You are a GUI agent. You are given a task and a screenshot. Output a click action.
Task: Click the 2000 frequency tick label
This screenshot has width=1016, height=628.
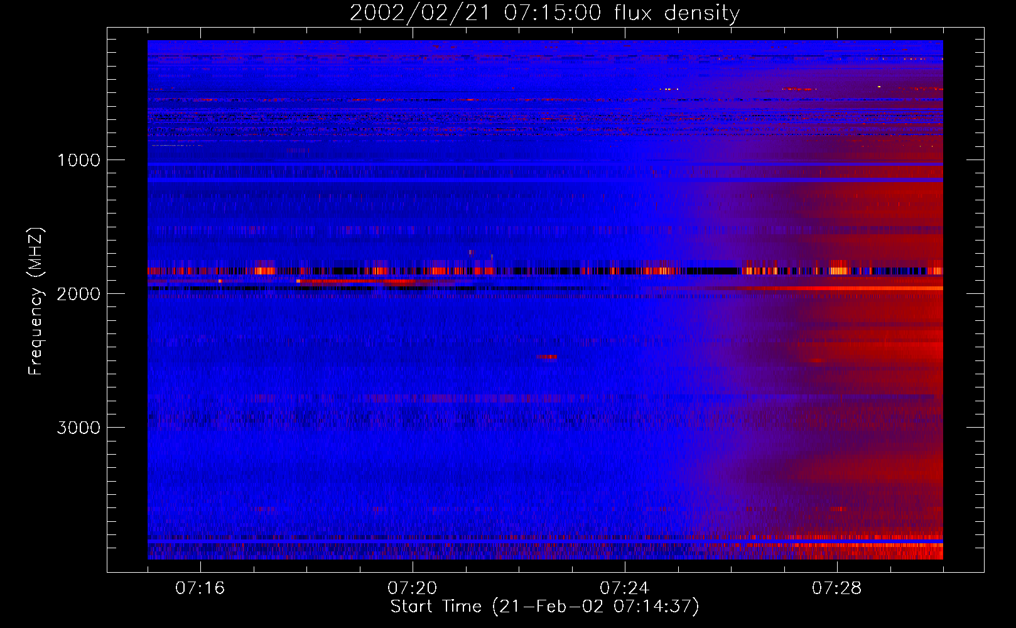[x=79, y=294]
